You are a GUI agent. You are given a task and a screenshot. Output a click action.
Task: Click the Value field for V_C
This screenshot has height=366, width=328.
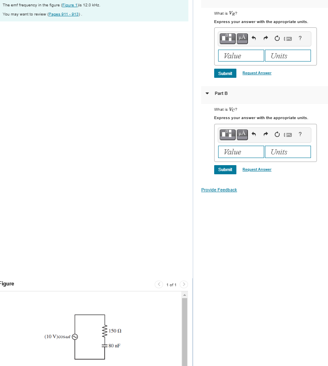[x=241, y=152]
